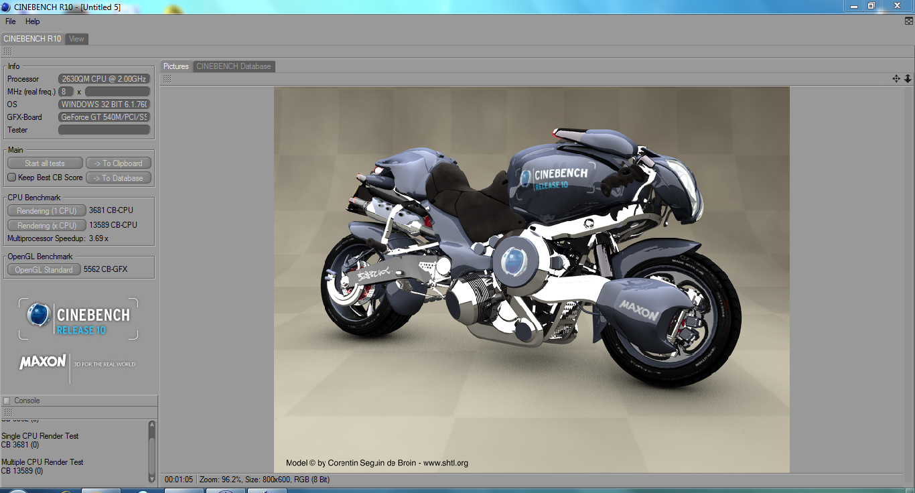Click the "13589 CB-CPU" score

113,225
